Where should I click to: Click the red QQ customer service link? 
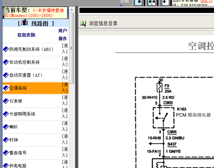click(207, 1)
